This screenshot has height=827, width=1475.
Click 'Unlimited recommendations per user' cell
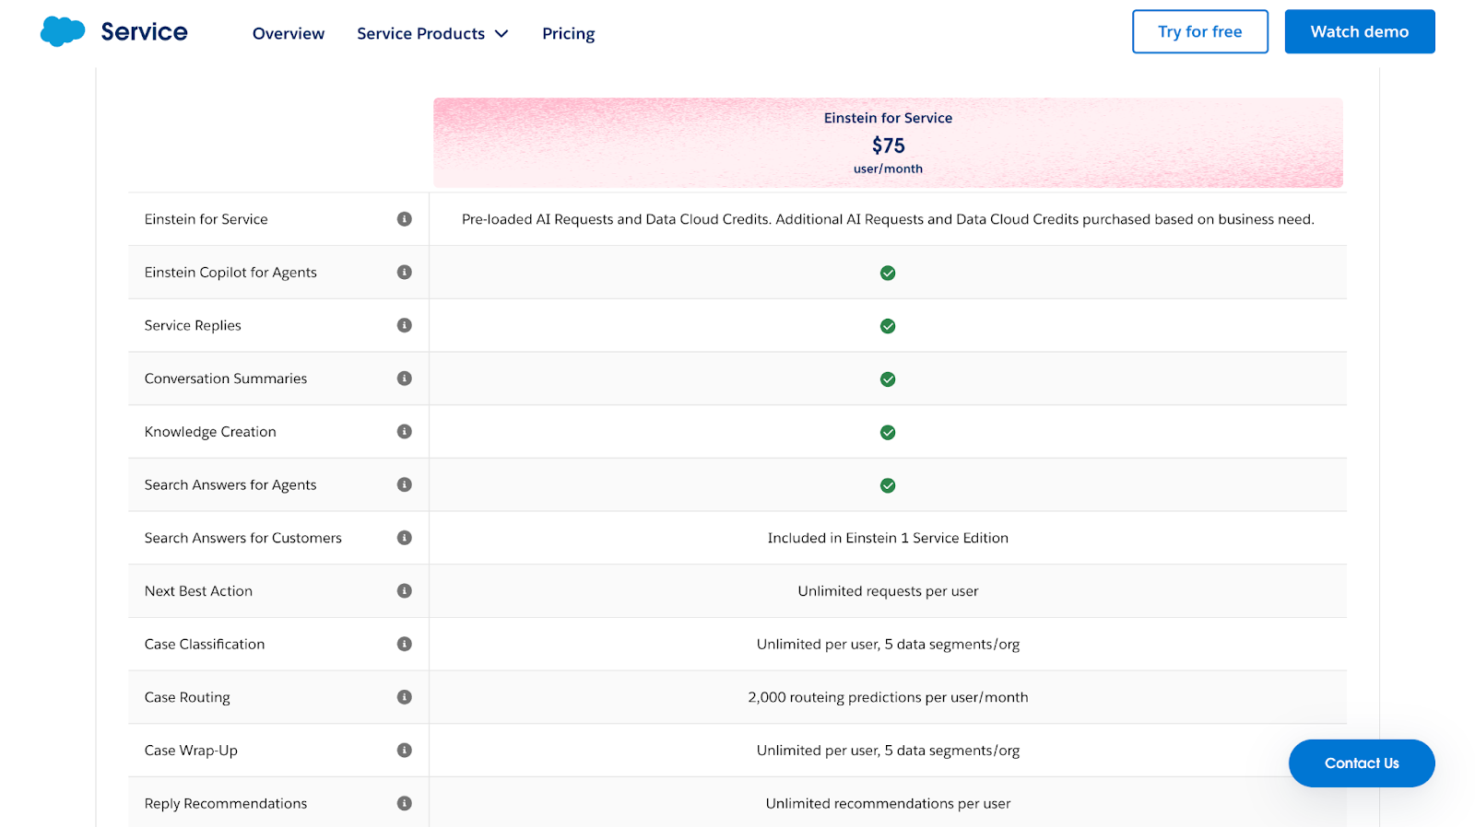[x=888, y=803]
